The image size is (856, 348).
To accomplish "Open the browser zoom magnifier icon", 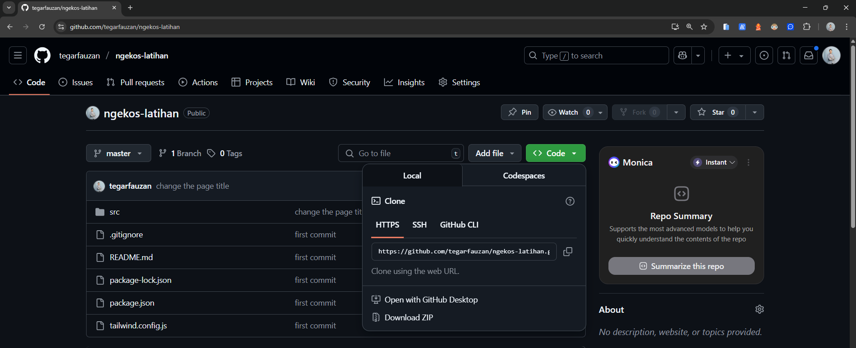I will [690, 27].
